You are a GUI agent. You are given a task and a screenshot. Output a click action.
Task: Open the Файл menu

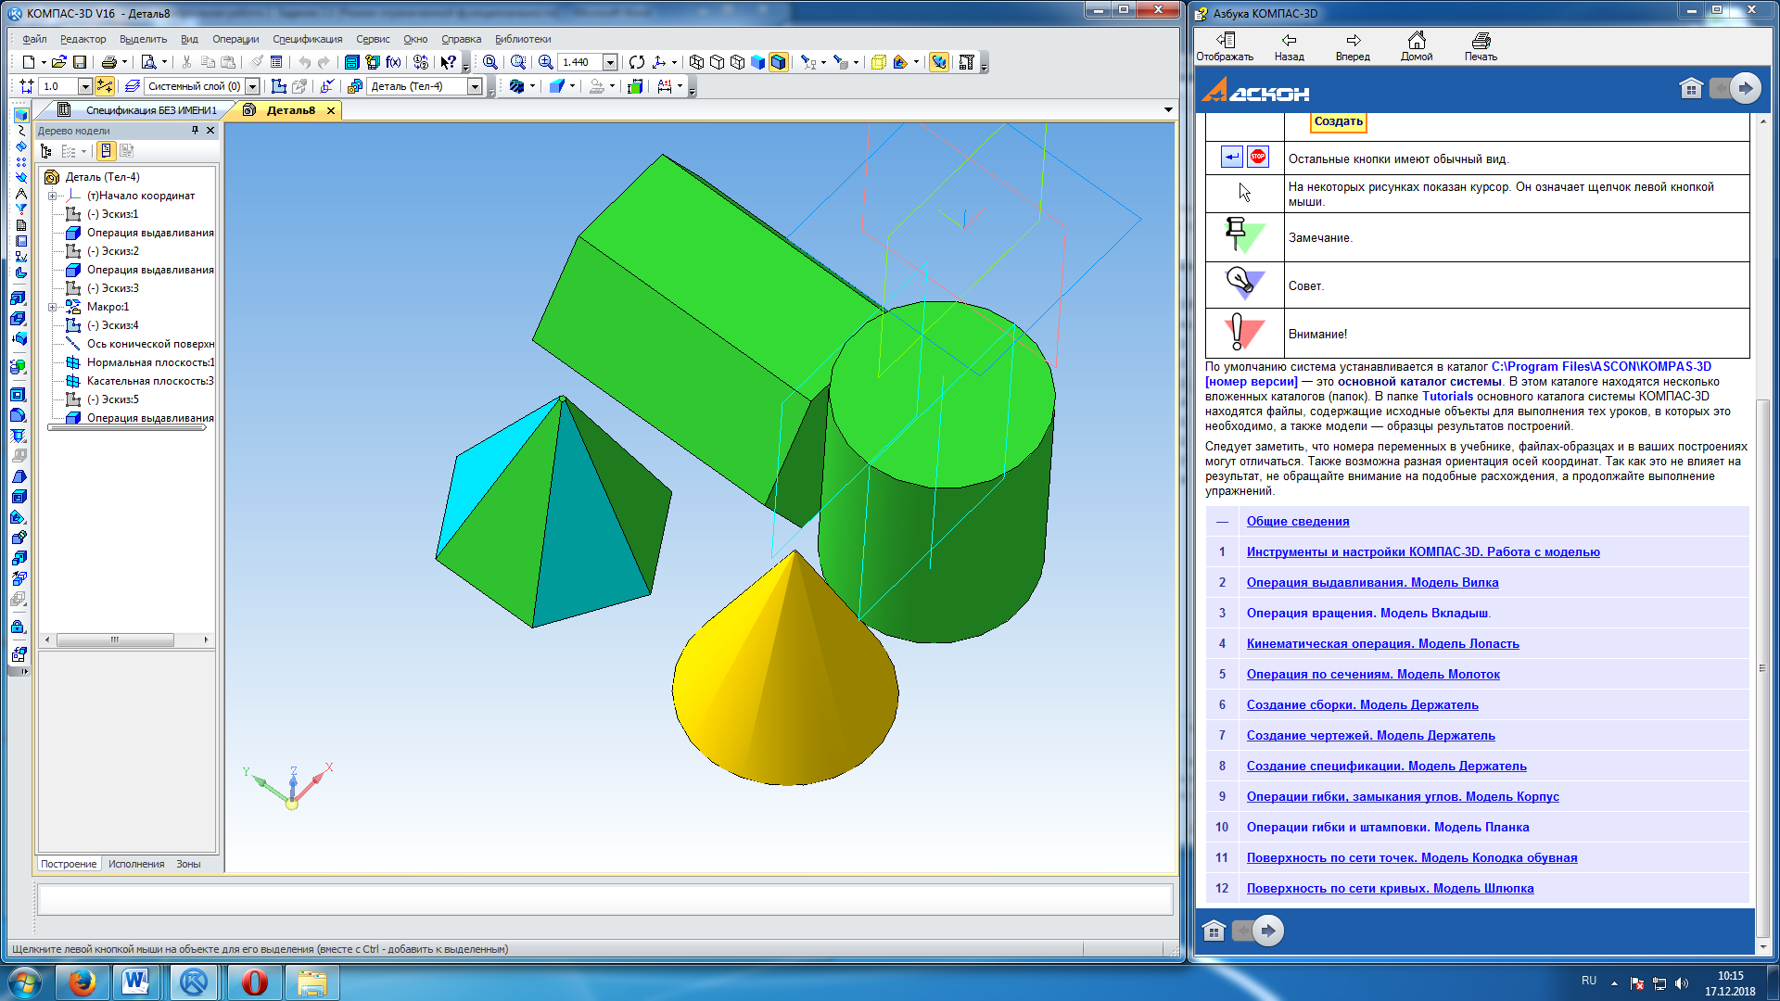pos(34,39)
